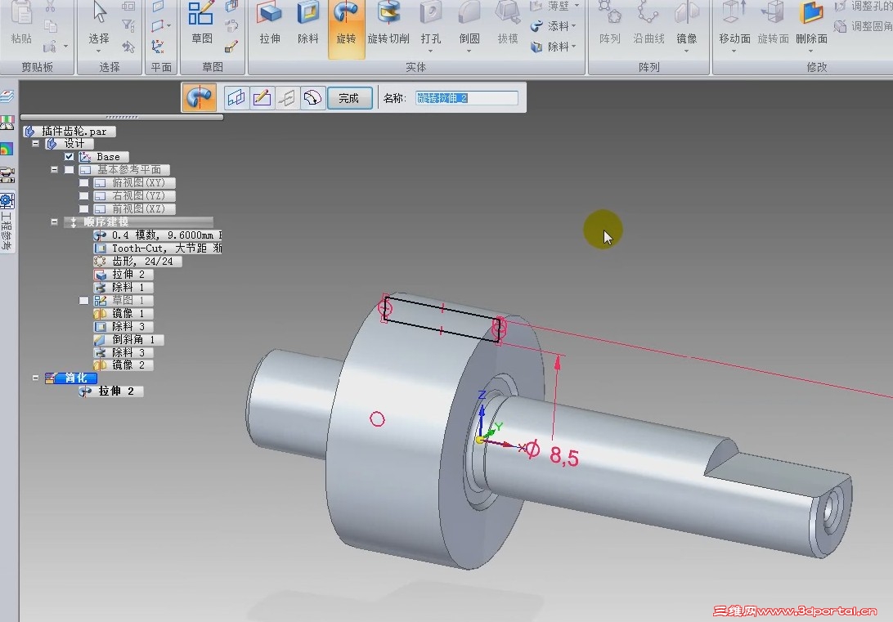Open the 删除面 dropdown arrow
The image size is (893, 622).
coord(811,51)
